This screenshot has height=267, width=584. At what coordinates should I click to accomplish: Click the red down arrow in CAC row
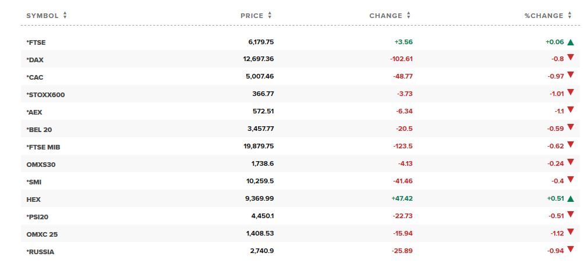pyautogui.click(x=570, y=75)
